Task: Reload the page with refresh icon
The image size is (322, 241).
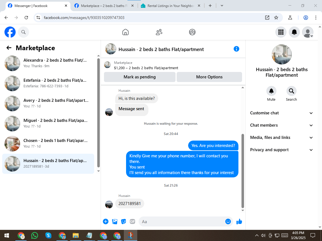Action: pyautogui.click(x=26, y=18)
